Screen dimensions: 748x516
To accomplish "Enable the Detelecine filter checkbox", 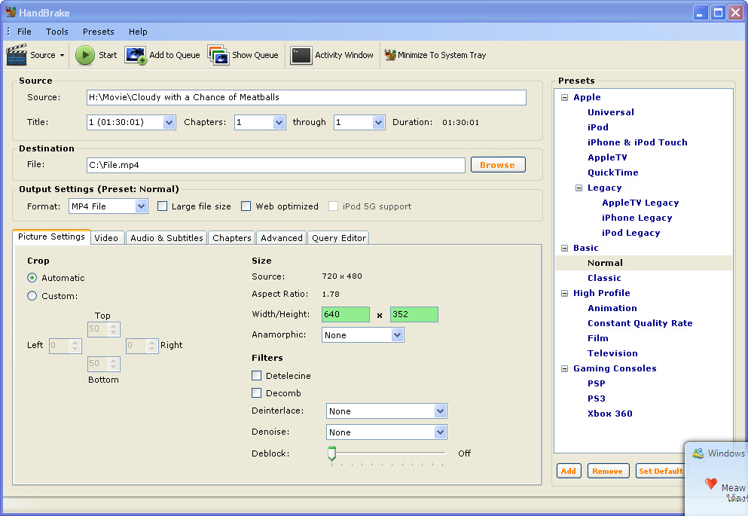I will pyautogui.click(x=256, y=375).
